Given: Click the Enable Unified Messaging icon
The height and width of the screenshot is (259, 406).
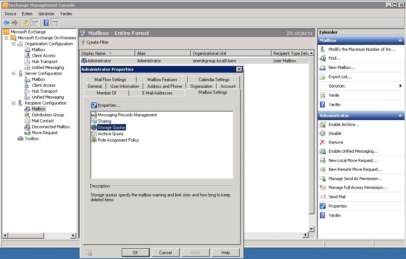Looking at the screenshot, I should tap(323, 151).
